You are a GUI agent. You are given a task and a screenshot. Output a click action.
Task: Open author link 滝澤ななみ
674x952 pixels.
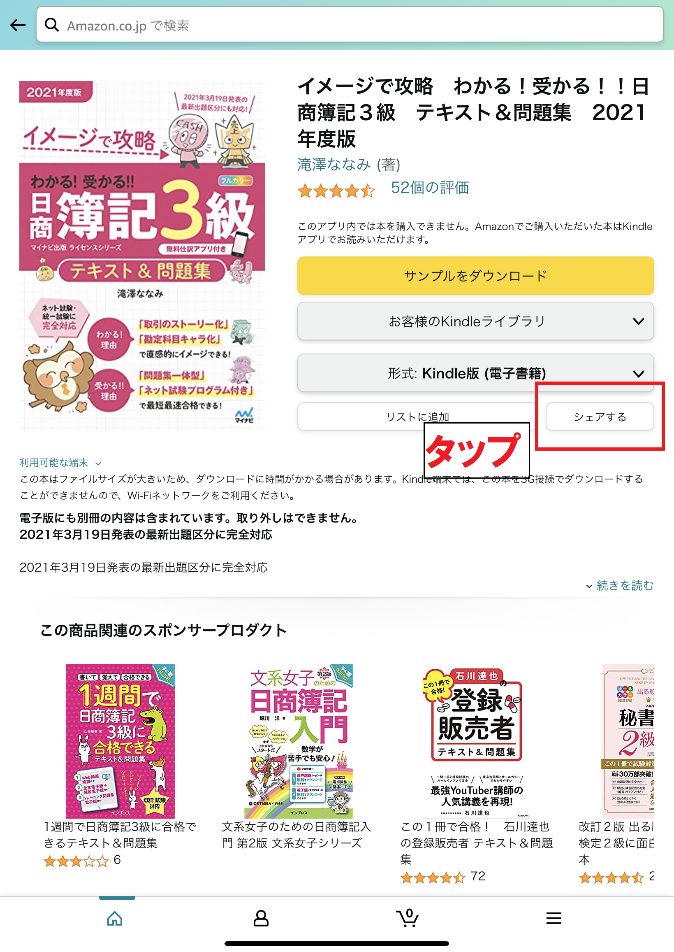pos(334,165)
